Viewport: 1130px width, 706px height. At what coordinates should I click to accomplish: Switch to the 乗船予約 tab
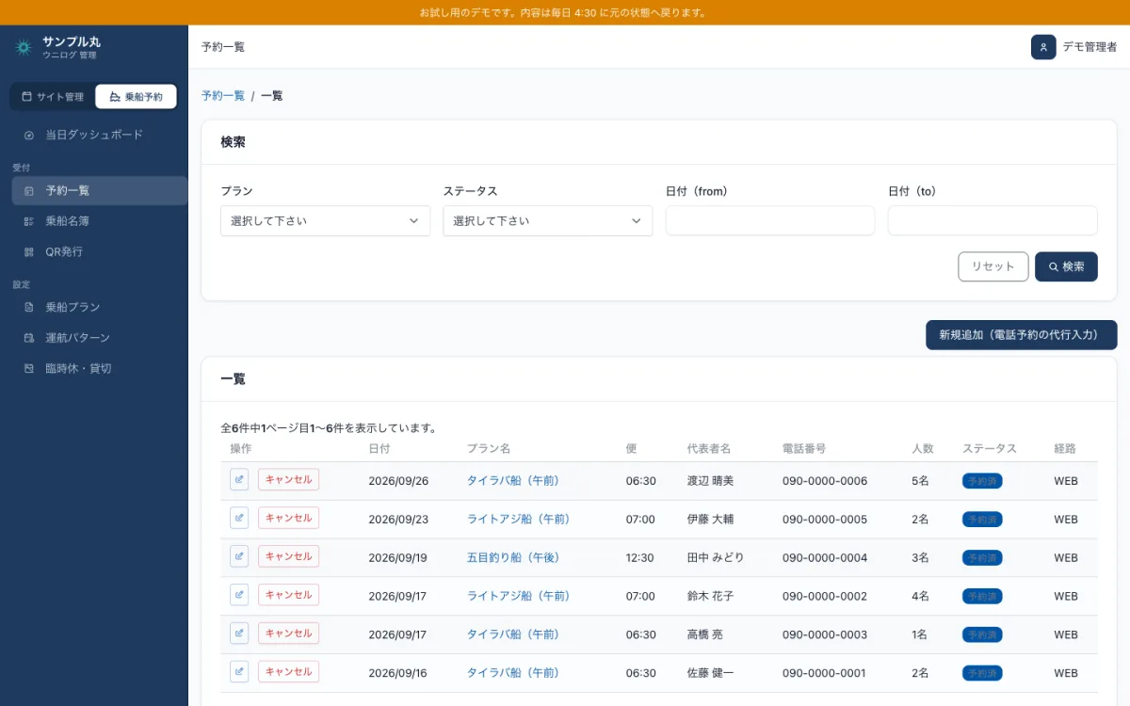click(x=136, y=97)
